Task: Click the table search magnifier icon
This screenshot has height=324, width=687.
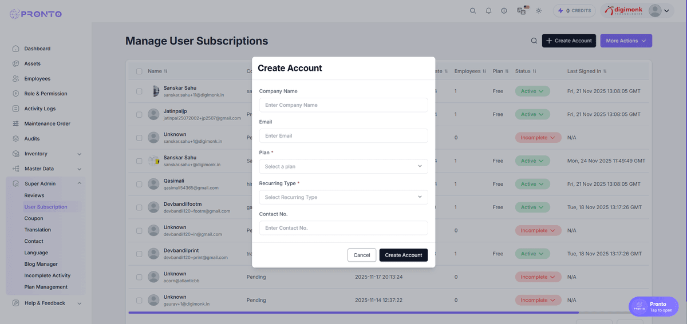Action: point(534,41)
